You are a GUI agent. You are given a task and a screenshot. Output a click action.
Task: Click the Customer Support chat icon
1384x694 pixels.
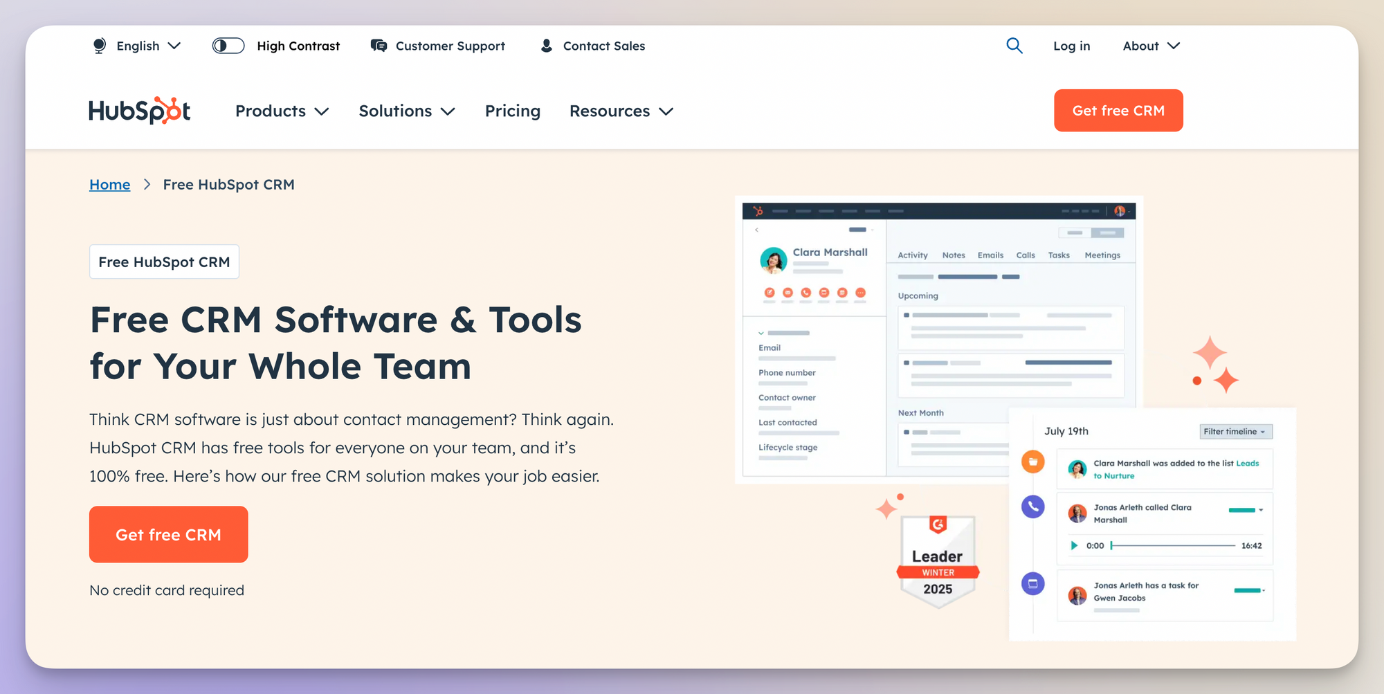click(379, 46)
